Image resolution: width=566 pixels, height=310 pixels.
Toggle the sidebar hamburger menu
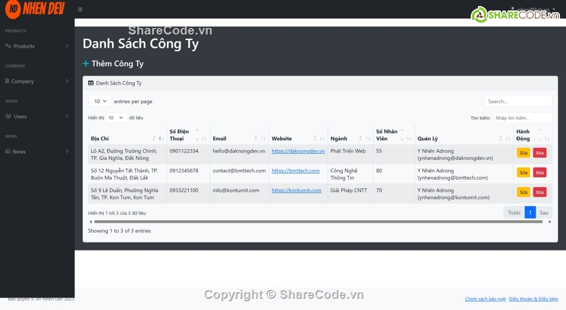tap(80, 10)
